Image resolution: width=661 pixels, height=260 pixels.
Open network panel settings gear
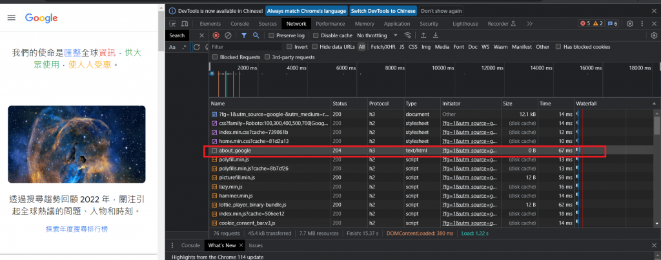pos(655,35)
